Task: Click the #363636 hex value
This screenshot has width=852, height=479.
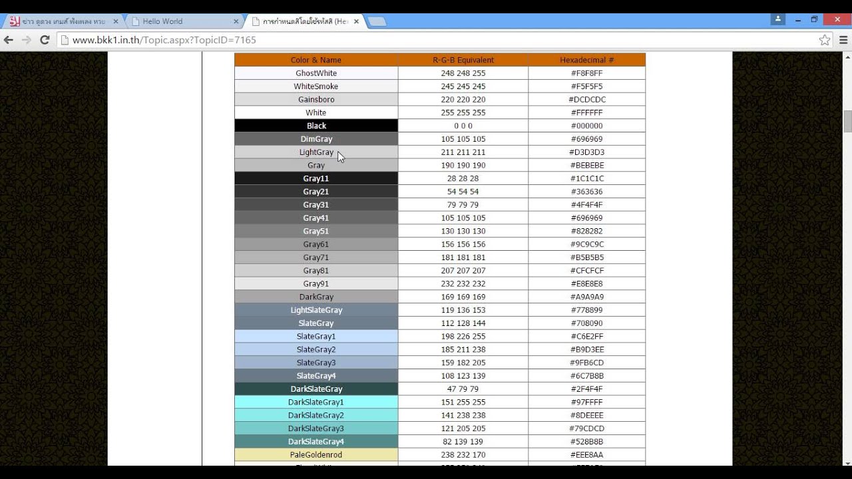Action: (586, 192)
